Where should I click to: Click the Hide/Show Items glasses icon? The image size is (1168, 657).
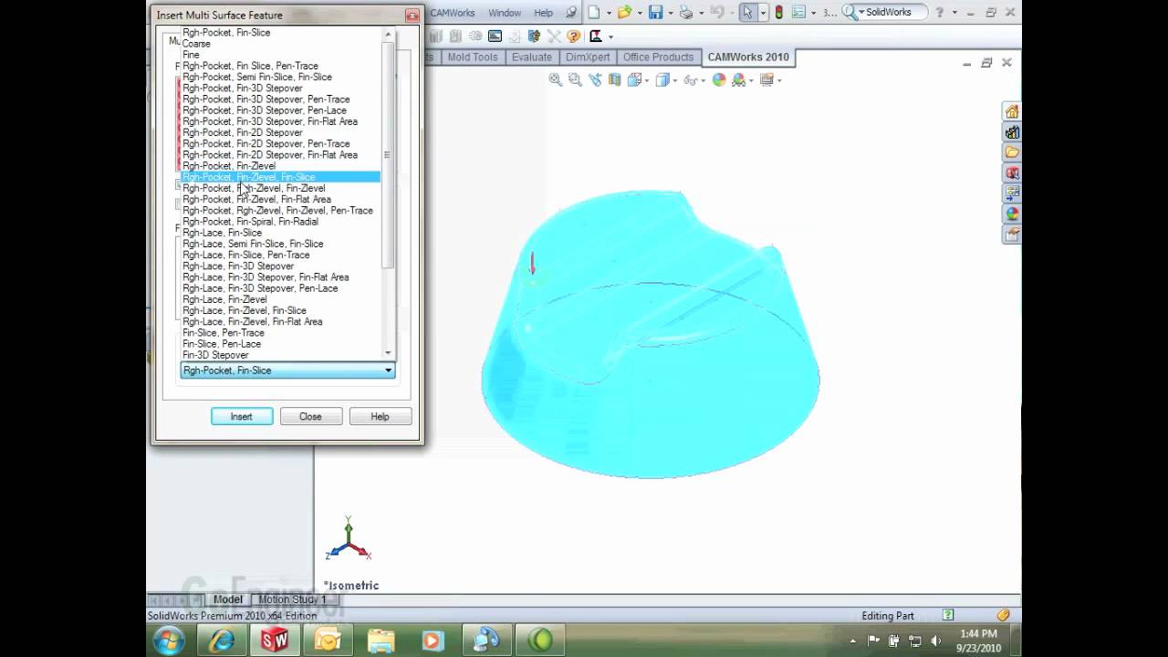coord(691,80)
